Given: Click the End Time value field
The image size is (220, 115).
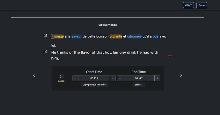Looking at the screenshot, I should tap(139, 78).
